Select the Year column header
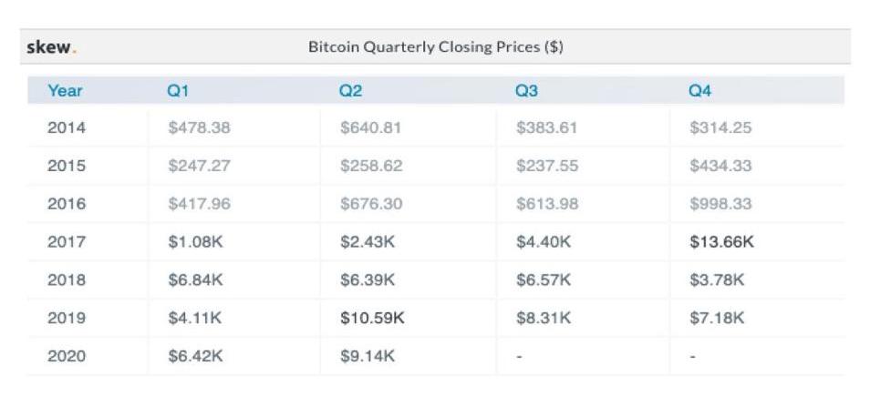Image resolution: width=870 pixels, height=406 pixels. coord(65,90)
